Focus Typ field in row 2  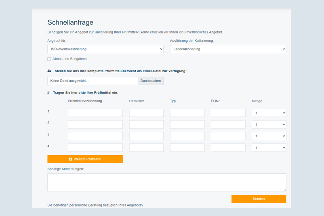[187, 125]
